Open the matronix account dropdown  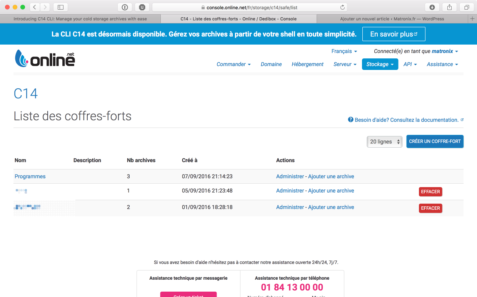click(x=445, y=51)
